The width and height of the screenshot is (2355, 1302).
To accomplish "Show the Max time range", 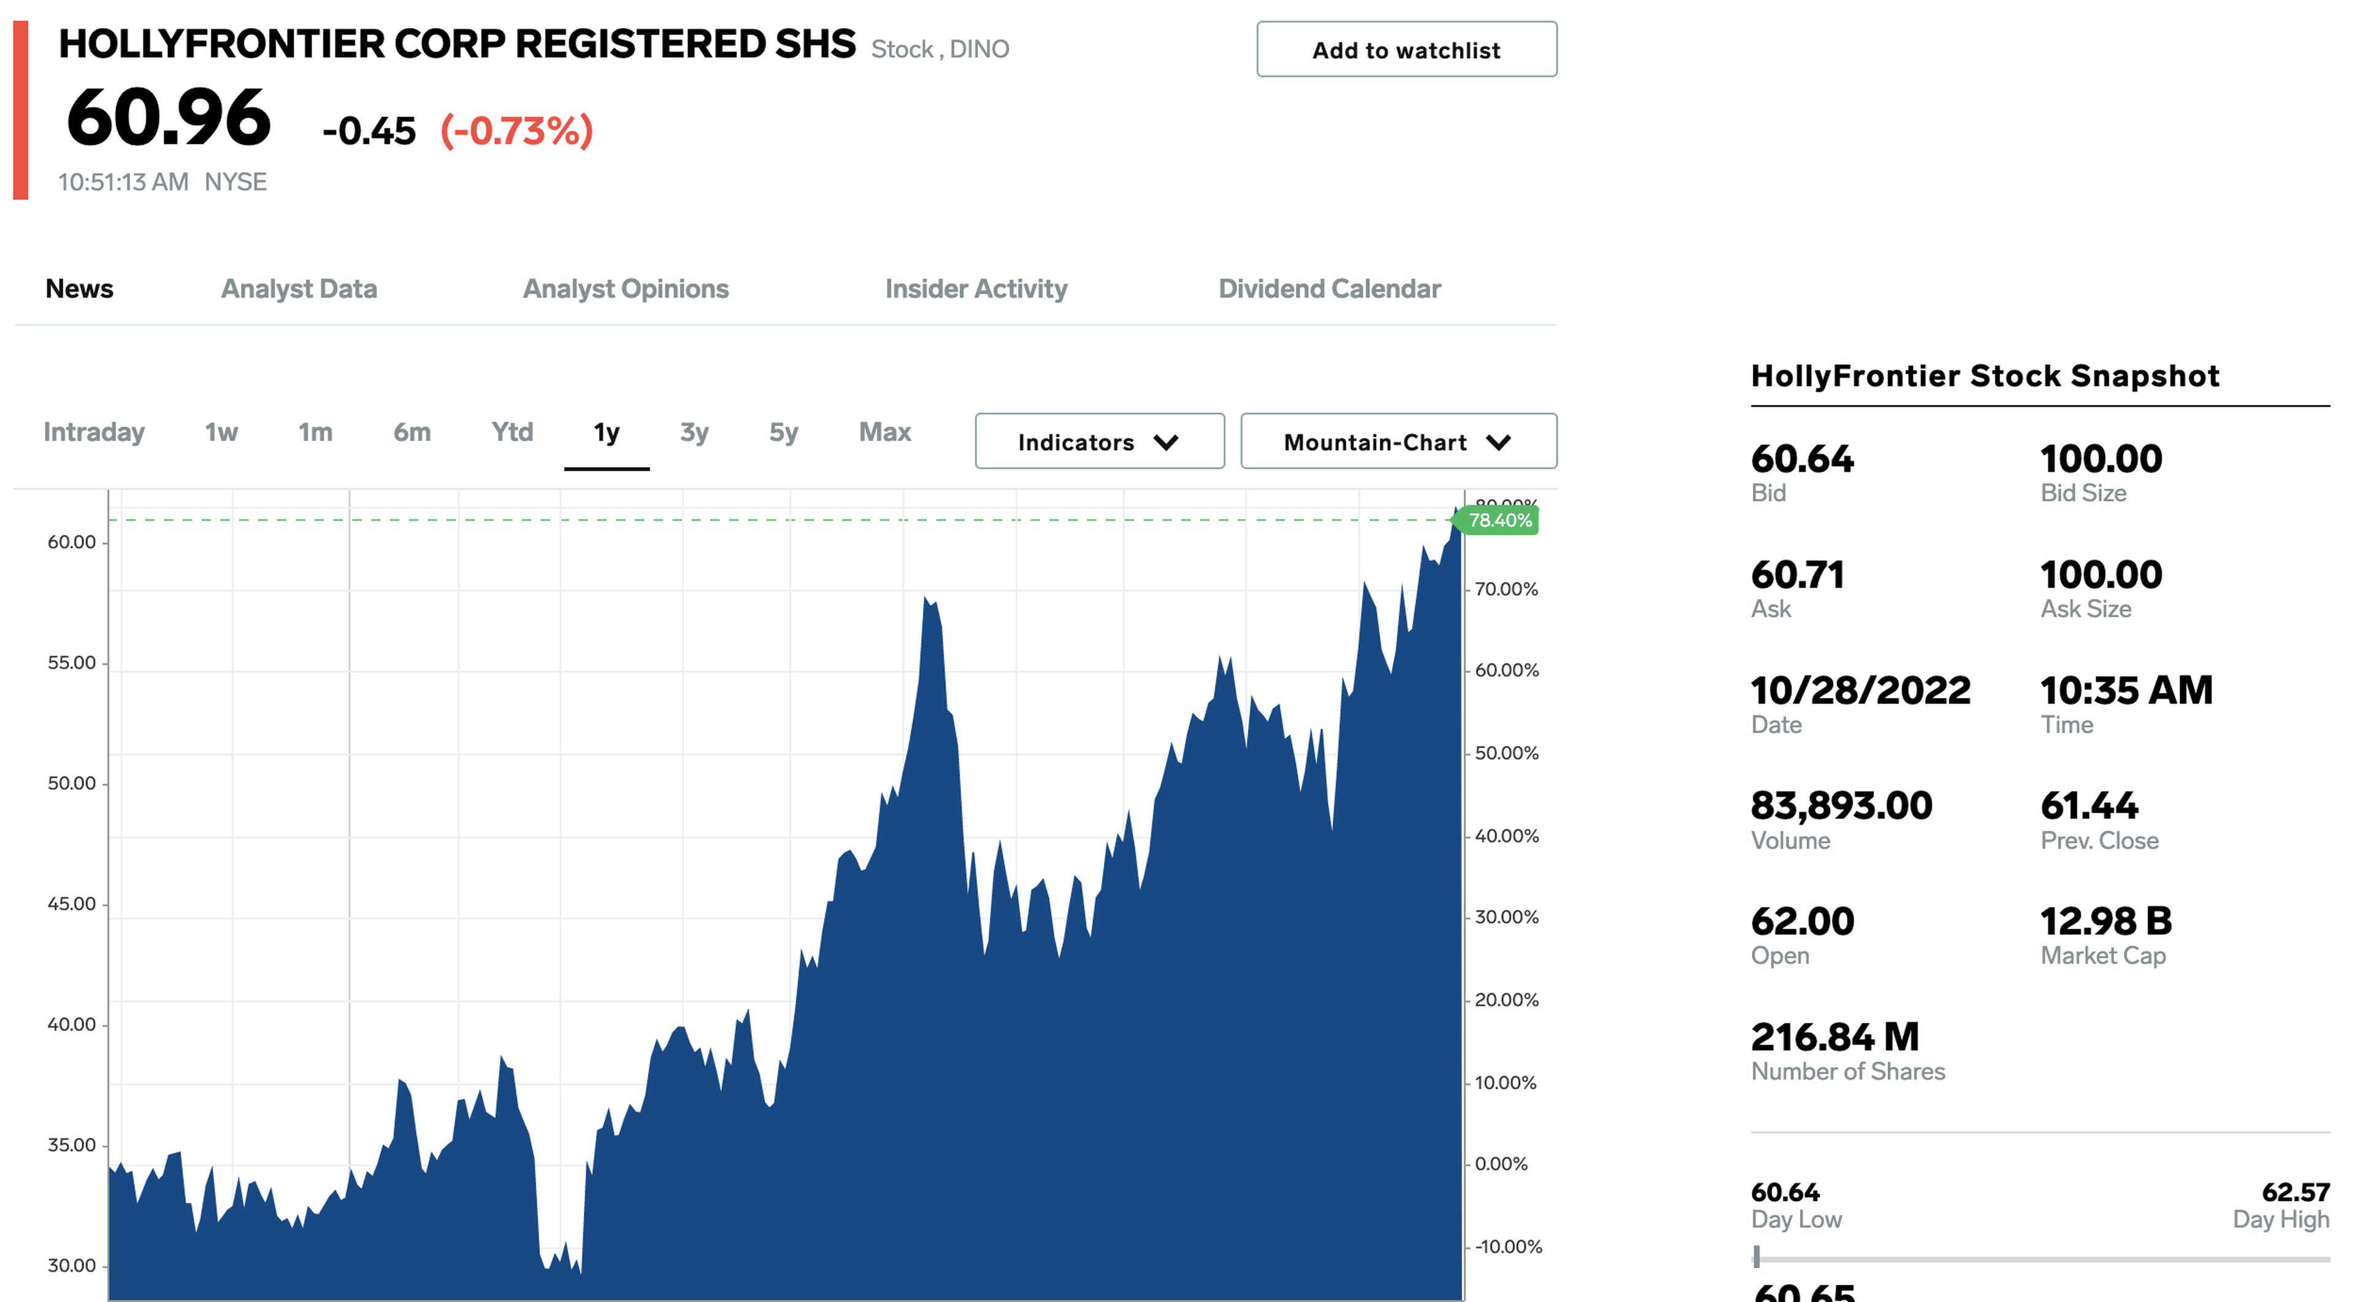I will click(x=884, y=432).
